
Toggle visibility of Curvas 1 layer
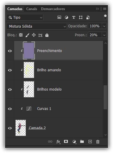pos(10,109)
